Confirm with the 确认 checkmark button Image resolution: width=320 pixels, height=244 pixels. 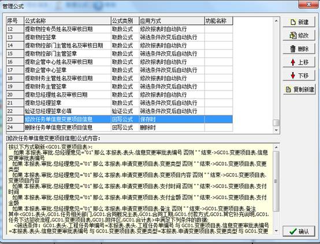[299, 231]
